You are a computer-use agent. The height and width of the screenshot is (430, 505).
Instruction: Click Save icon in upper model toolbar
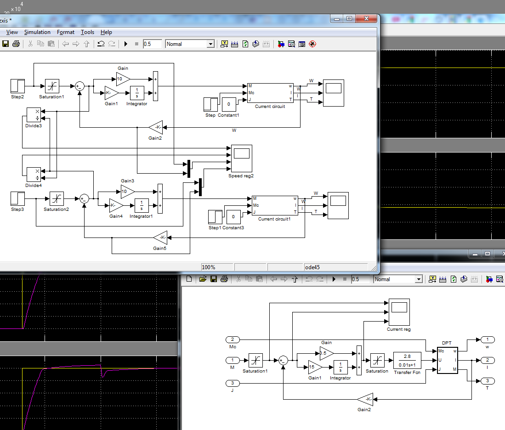coord(6,44)
